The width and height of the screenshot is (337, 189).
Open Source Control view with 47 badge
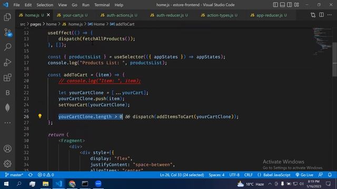[x=8, y=33]
